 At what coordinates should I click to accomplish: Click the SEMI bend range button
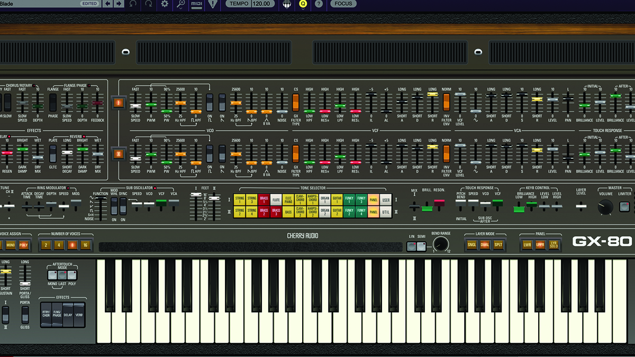click(421, 245)
